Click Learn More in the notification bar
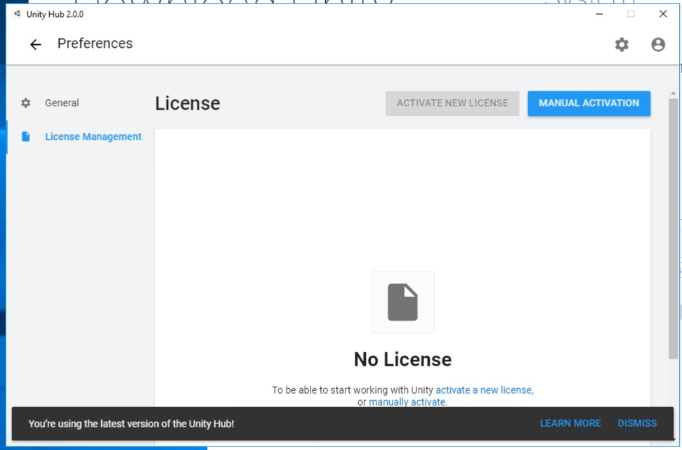Viewport: 682px width, 450px height. tap(570, 423)
